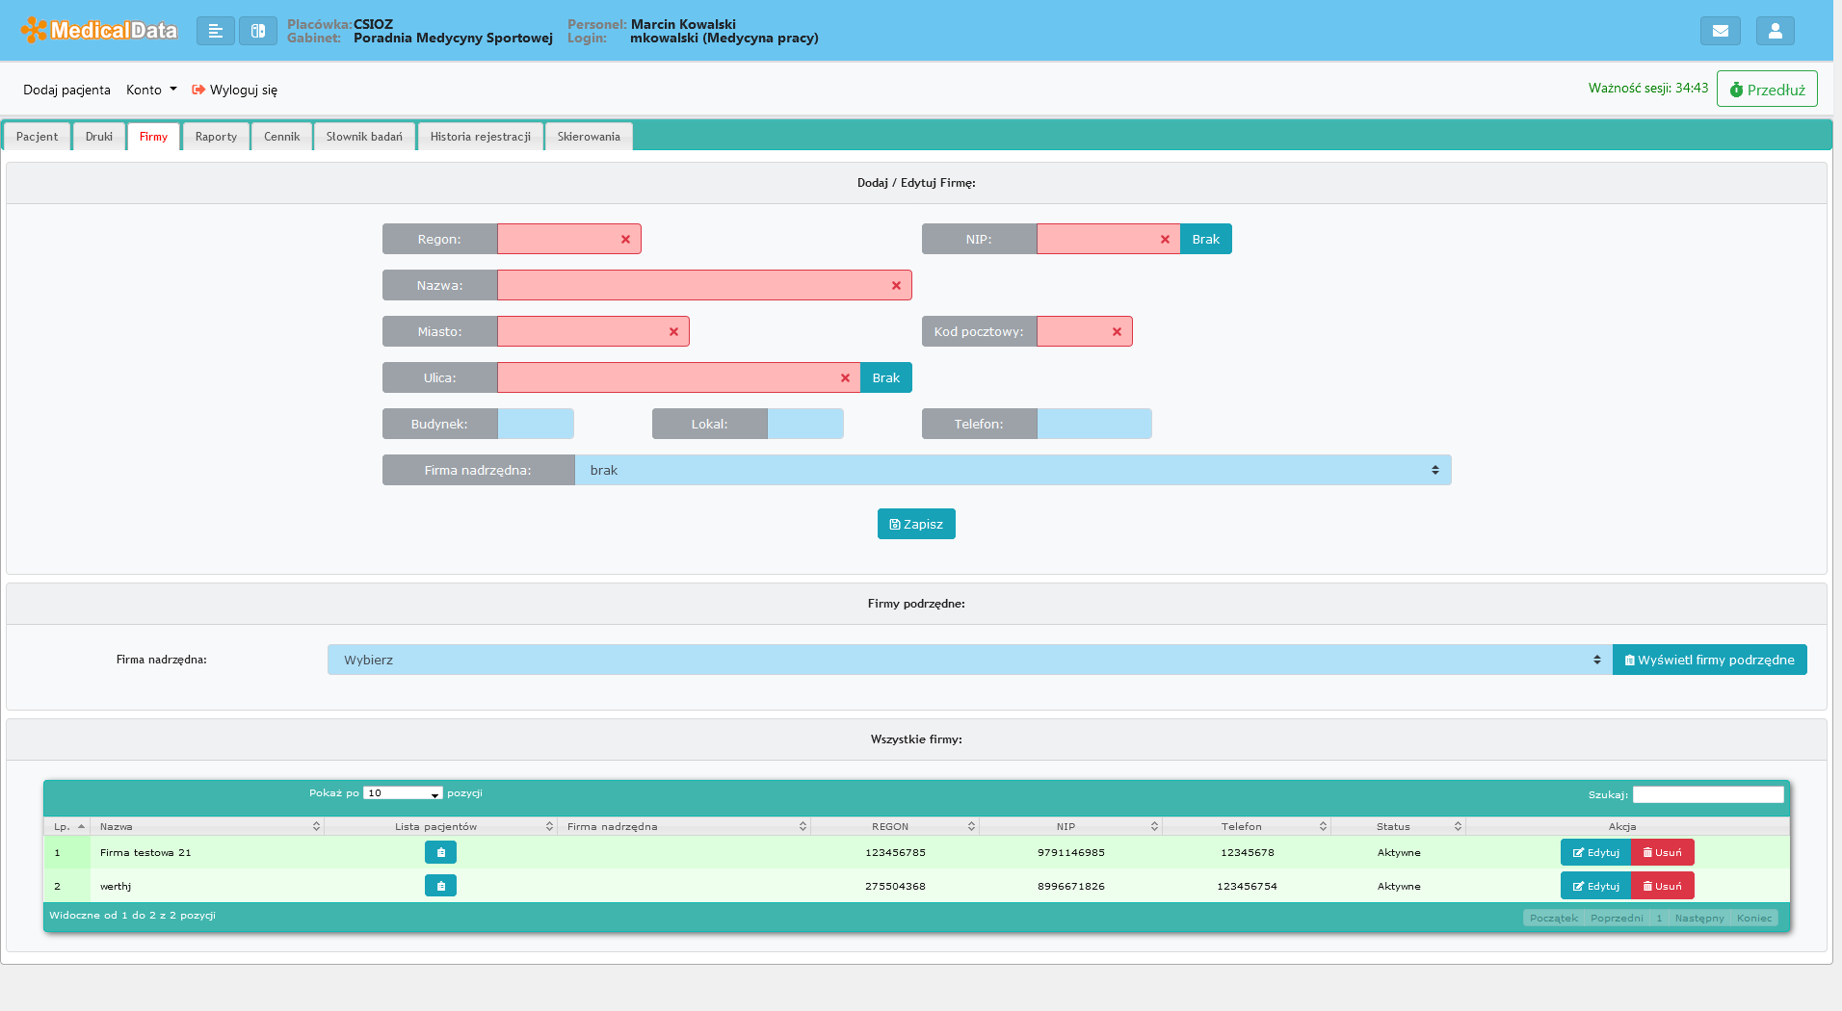Click Wyświetl firmy podrzędne button
This screenshot has width=1842, height=1011.
click(1709, 660)
